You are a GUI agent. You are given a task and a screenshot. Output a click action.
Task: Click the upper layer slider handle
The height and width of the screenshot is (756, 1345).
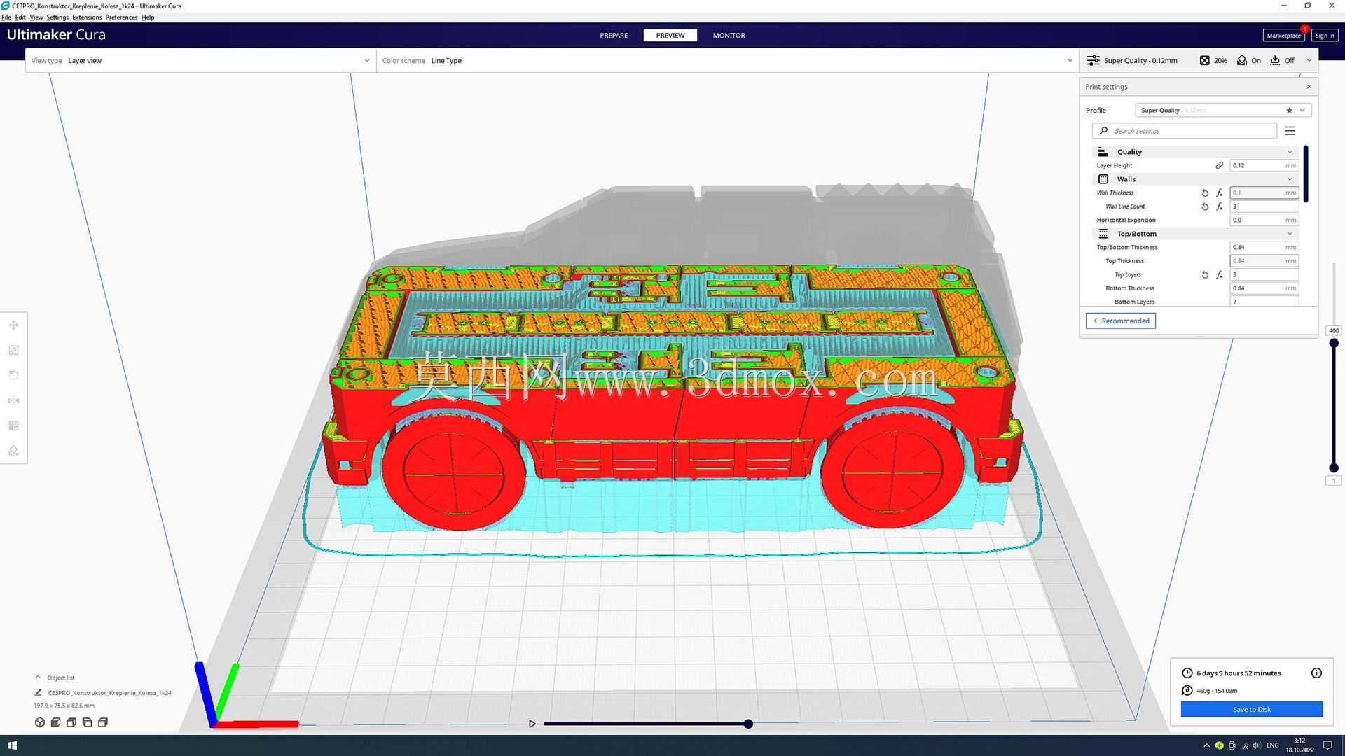pos(1334,343)
